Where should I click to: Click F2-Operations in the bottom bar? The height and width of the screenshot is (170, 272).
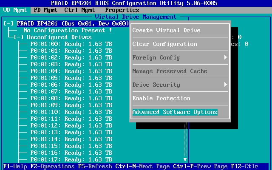pos(52,167)
